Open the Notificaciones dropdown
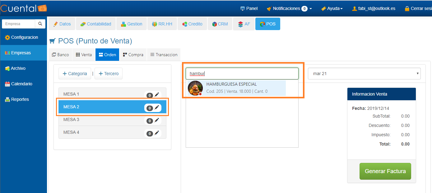This screenshot has height=193, width=432. coord(289,8)
